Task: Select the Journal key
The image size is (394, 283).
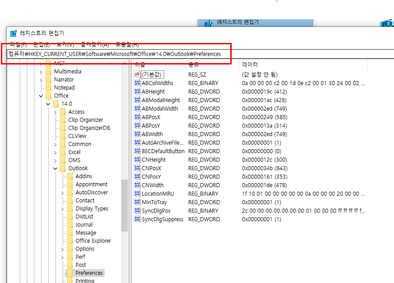Action: 84,224
